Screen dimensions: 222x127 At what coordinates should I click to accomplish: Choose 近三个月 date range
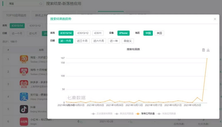pos(82,41)
